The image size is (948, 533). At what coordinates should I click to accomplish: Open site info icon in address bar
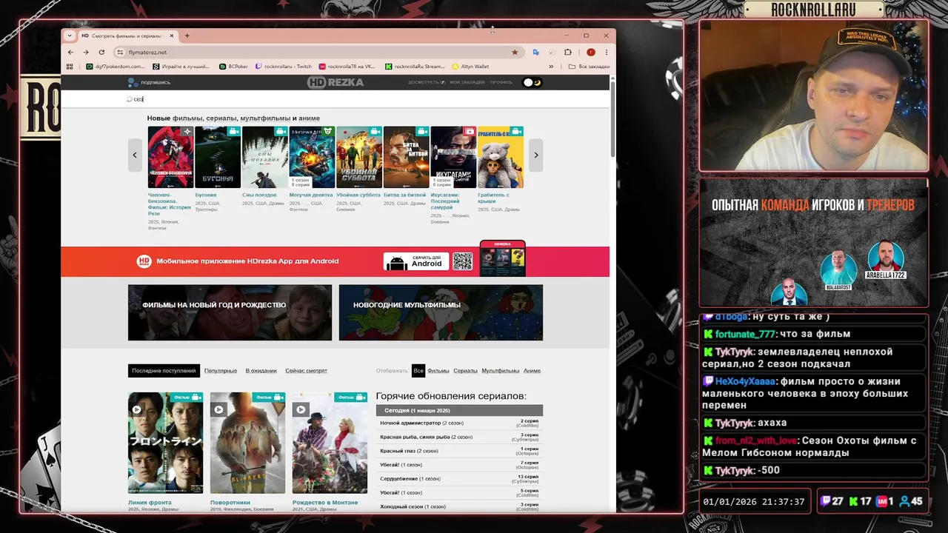coord(120,52)
